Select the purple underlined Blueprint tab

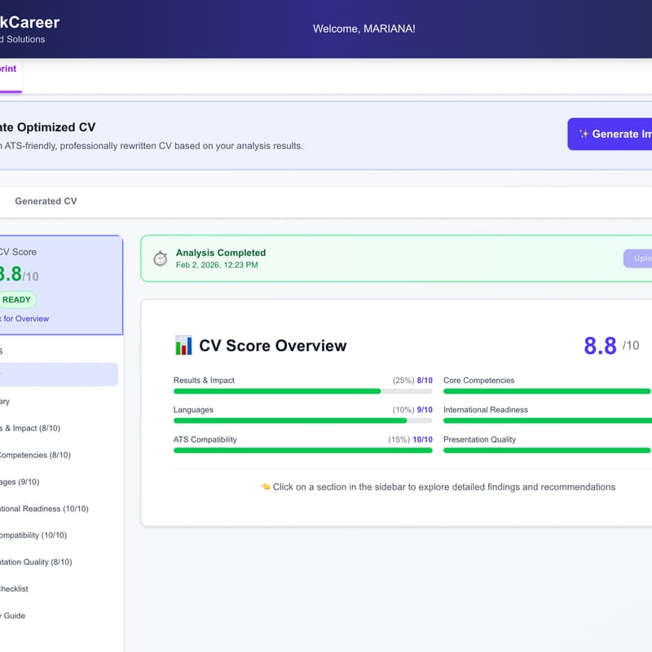pyautogui.click(x=8, y=69)
